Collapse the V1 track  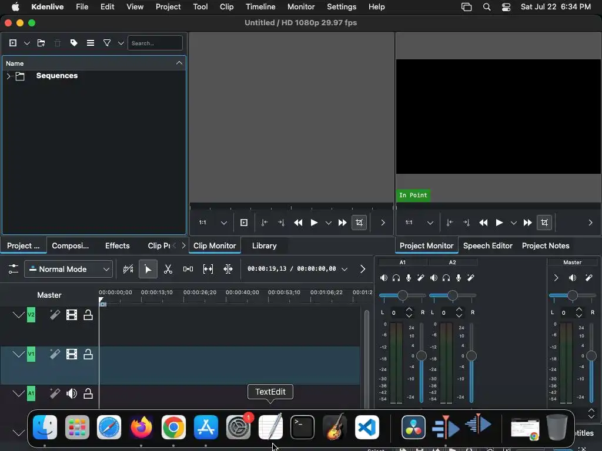pyautogui.click(x=18, y=354)
